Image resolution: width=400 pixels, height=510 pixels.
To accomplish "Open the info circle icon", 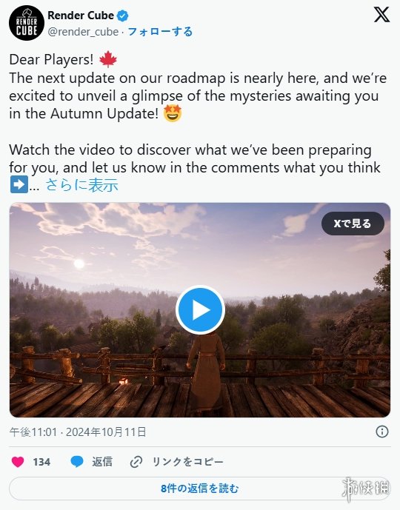I will point(381,432).
